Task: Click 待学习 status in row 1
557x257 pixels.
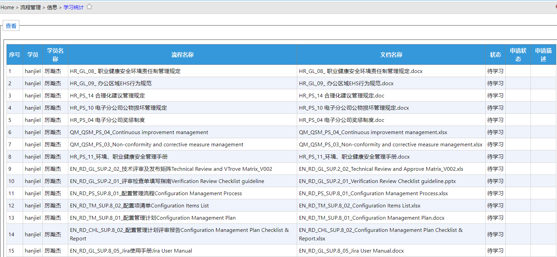Action: (495, 71)
